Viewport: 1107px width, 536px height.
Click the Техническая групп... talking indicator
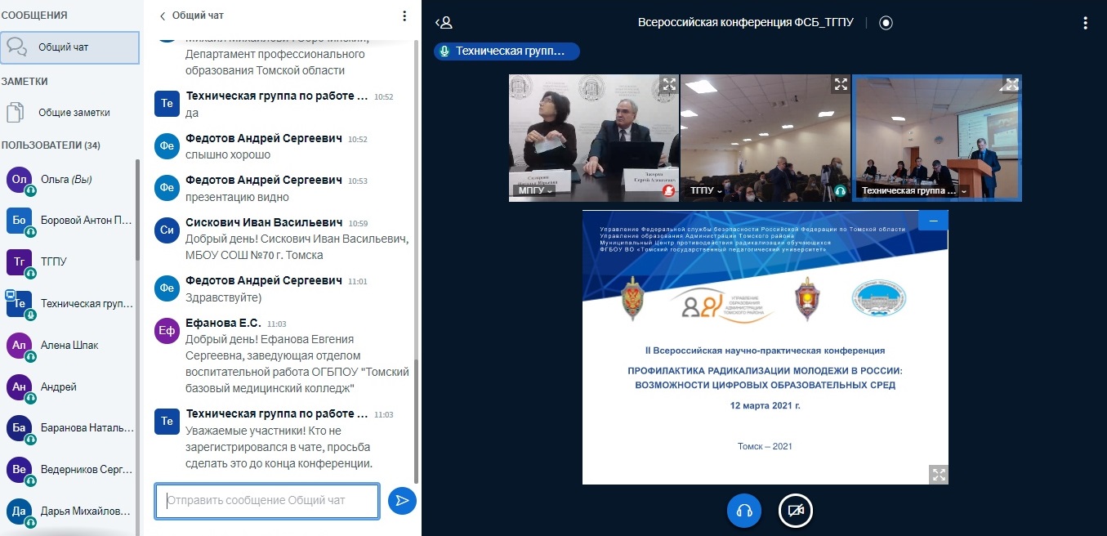pyautogui.click(x=507, y=51)
